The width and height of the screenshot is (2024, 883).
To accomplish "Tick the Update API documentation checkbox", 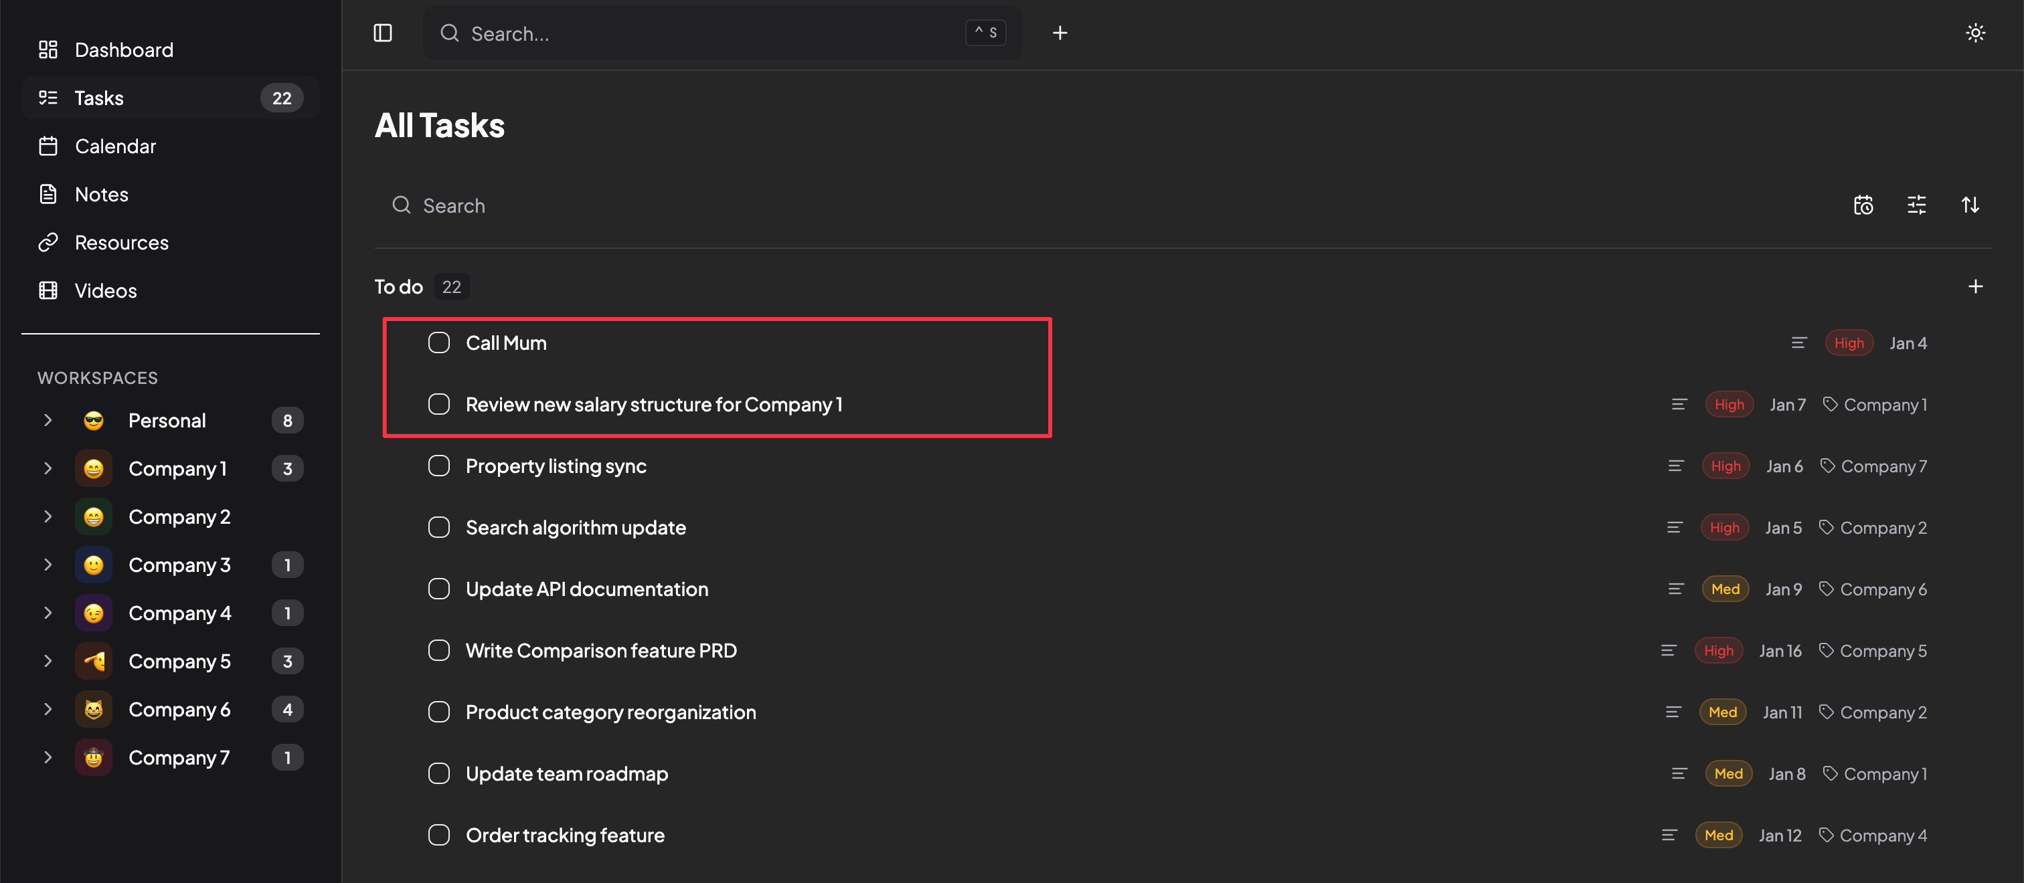I will tap(438, 589).
